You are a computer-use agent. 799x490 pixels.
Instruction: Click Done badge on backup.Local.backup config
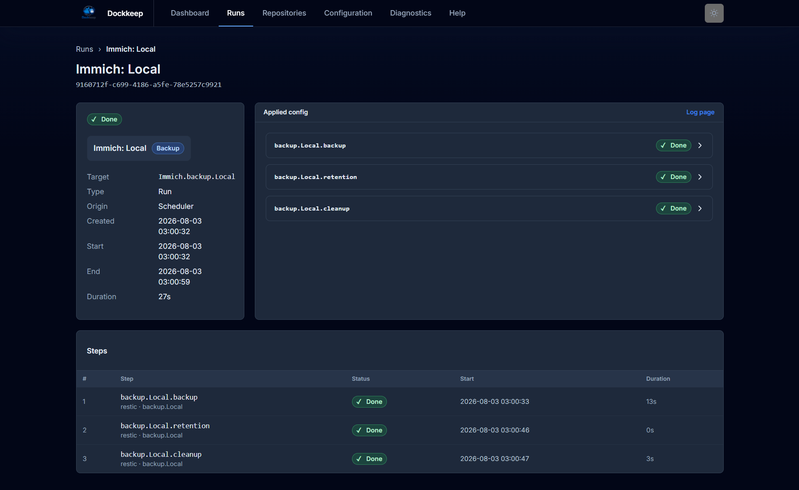[674, 145]
